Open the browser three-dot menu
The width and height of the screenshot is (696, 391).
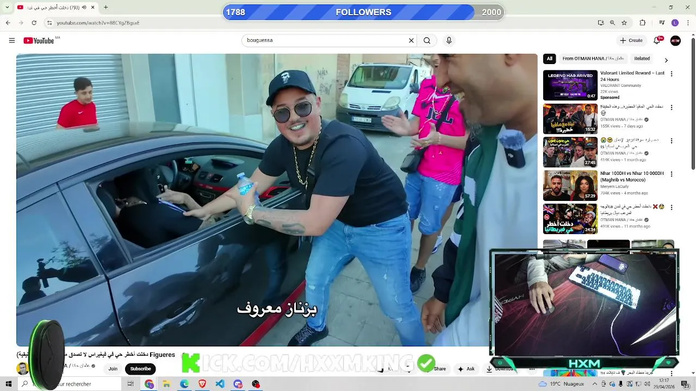tap(687, 23)
